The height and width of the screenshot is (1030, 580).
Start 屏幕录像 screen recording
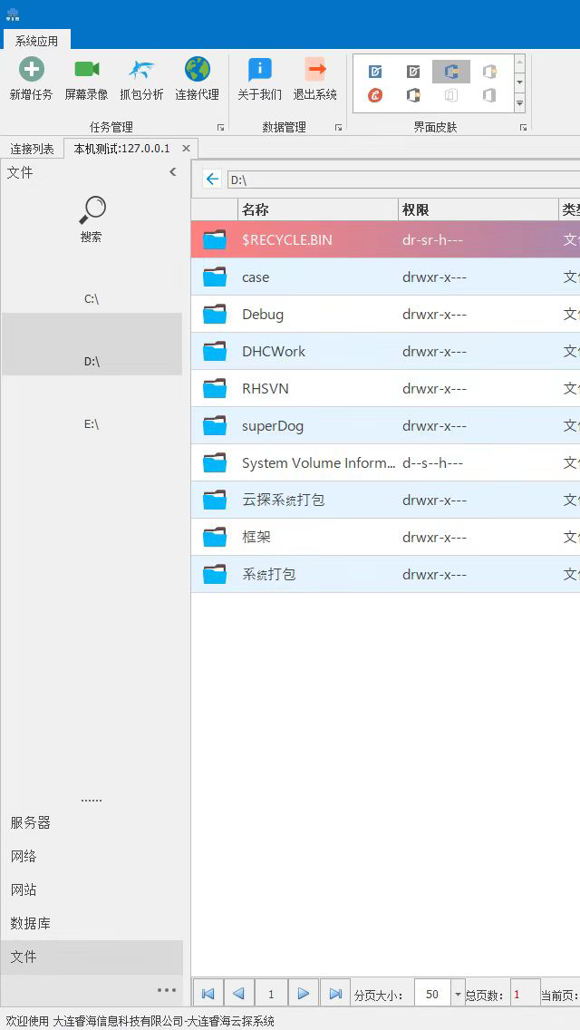point(86,71)
